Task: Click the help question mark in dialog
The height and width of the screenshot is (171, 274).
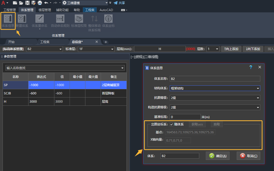Action: coord(251,67)
